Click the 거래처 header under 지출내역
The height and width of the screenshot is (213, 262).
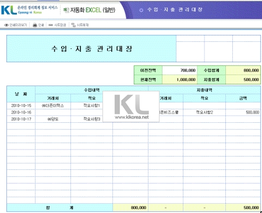pyautogui.click(x=165, y=98)
